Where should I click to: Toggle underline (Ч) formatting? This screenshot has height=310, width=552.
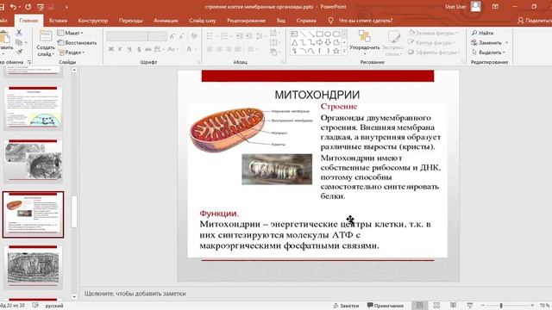[129, 49]
